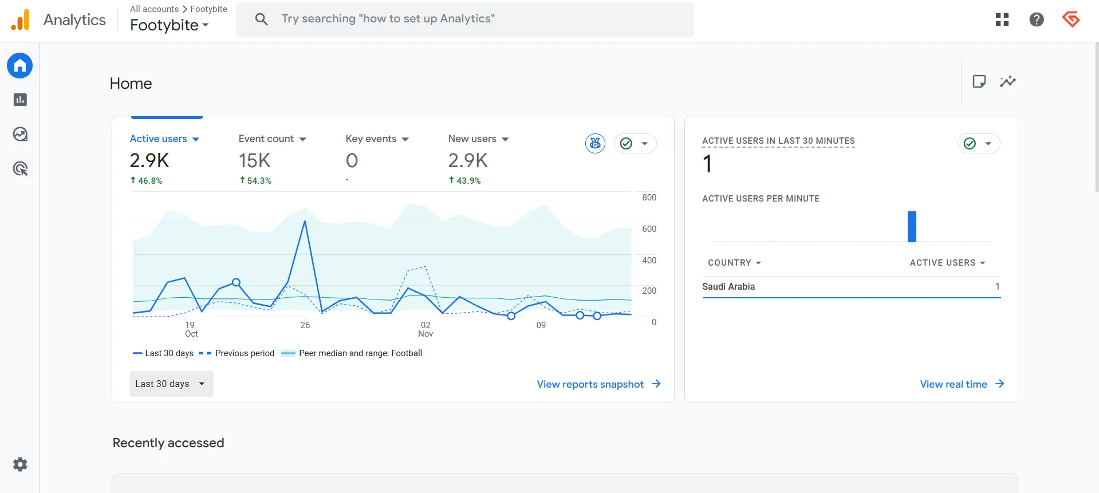The height and width of the screenshot is (493, 1099).
Task: Open the Help question mark icon
Action: pyautogui.click(x=1036, y=19)
